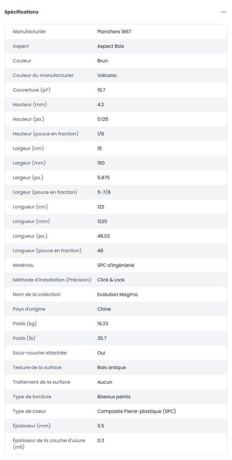
Task: Click the Pays d'origine value Chine
Action: point(104,309)
